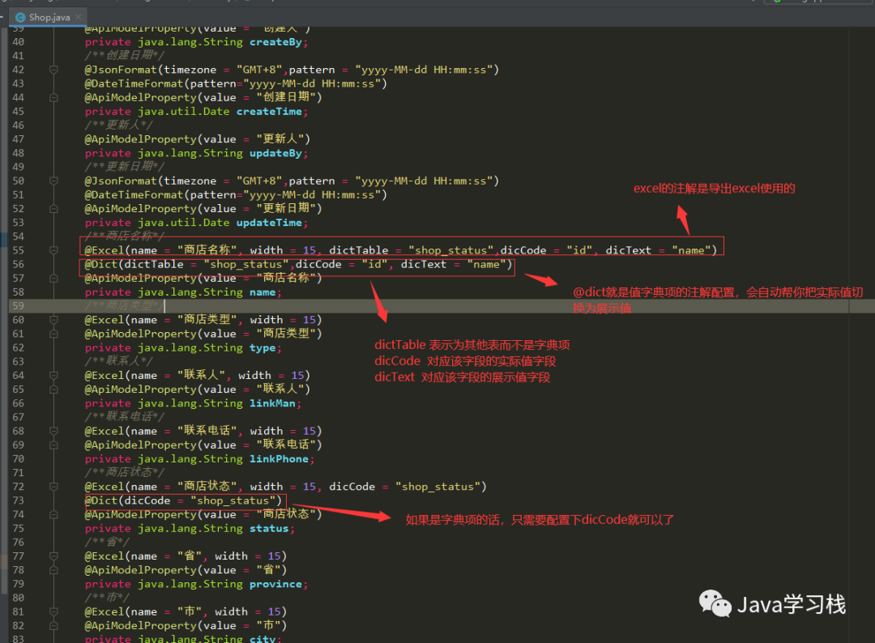The image size is (875, 643).
Task: Click the province field name
Action: [275, 584]
